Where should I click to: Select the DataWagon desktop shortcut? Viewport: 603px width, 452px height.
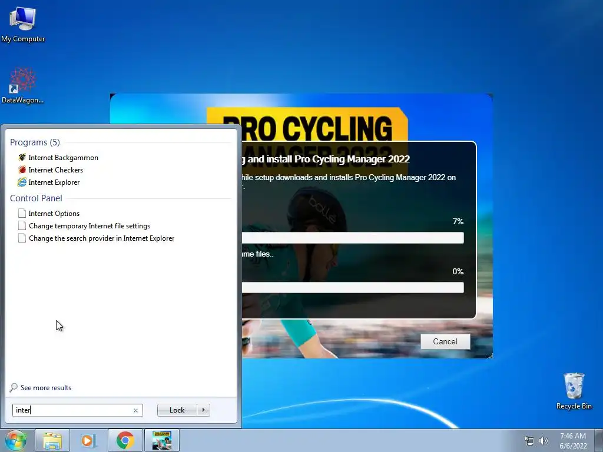(x=23, y=85)
